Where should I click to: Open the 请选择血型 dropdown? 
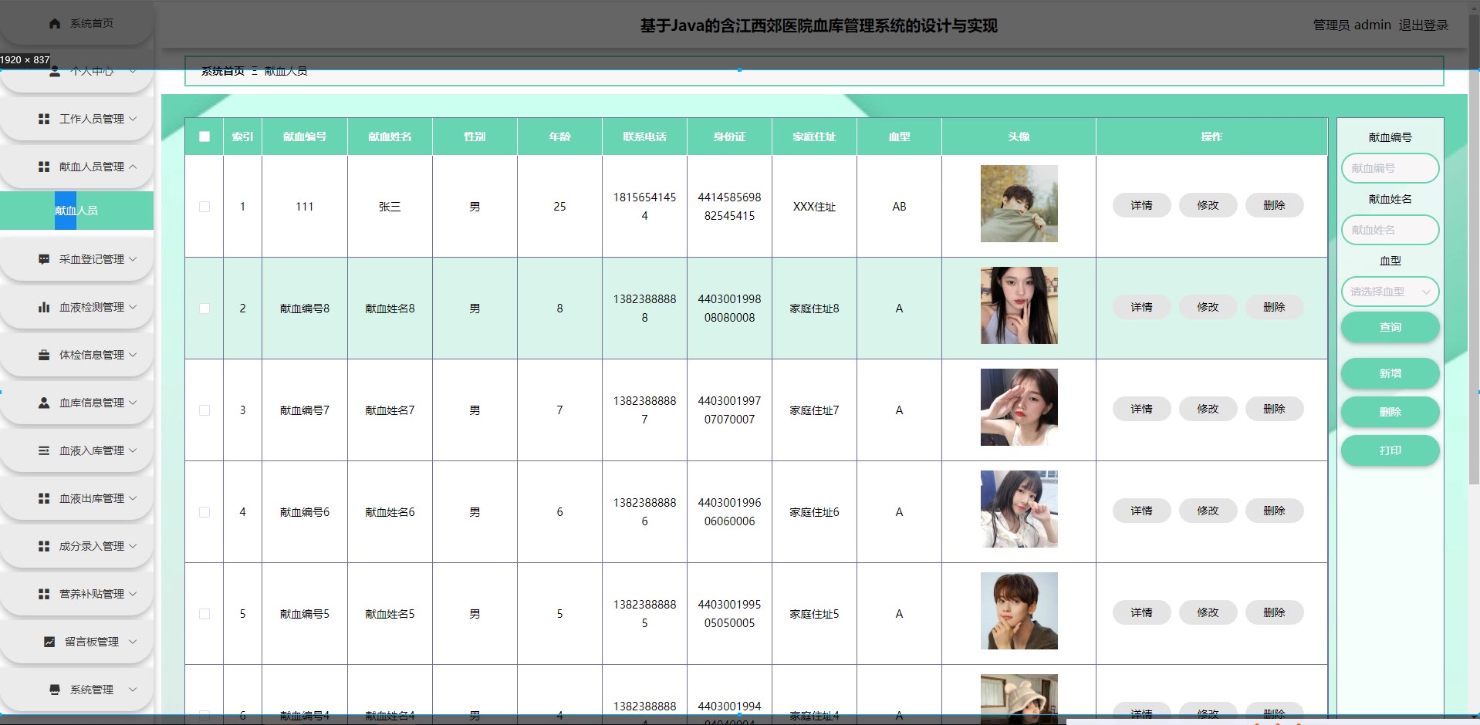pyautogui.click(x=1390, y=292)
